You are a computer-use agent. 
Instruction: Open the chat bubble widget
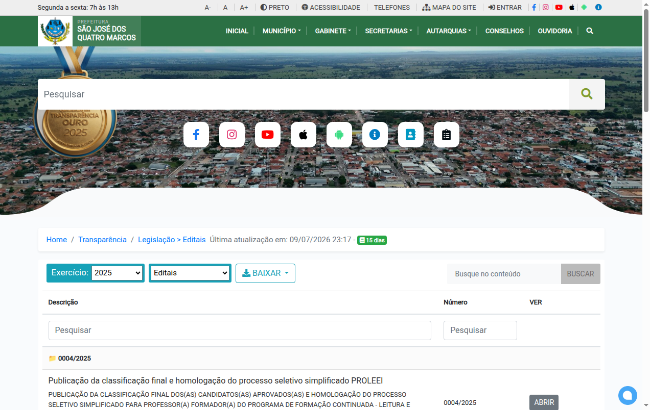[x=628, y=395]
